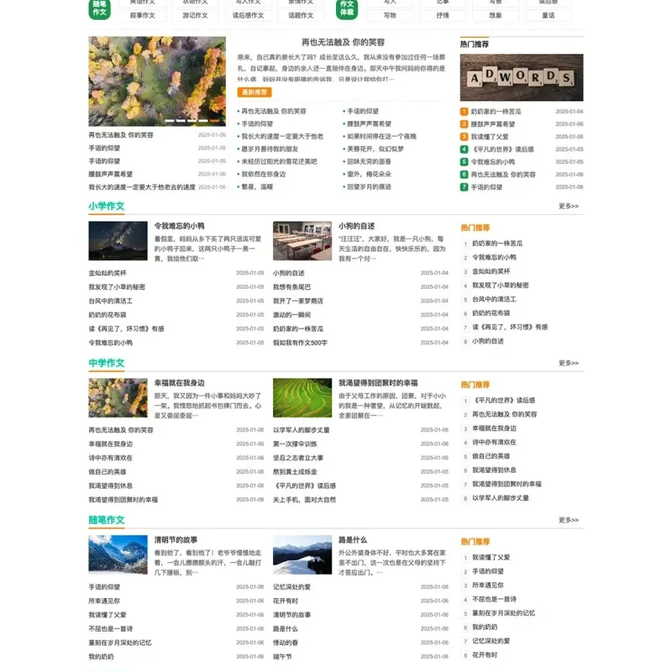Open the starry night thumbnail beside 令我难忘的小鸭
The height and width of the screenshot is (672, 672).
click(118, 241)
